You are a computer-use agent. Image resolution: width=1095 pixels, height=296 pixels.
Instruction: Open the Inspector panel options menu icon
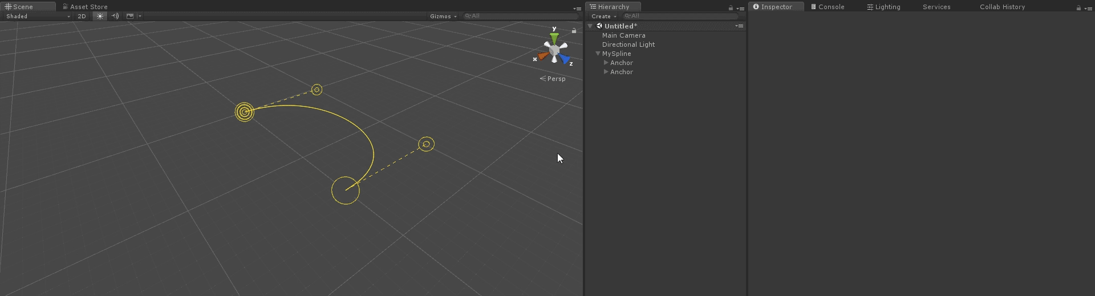pos(1087,8)
